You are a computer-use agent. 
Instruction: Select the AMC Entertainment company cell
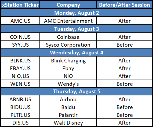68,21
